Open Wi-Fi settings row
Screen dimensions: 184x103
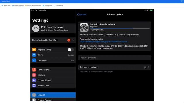click(x=53, y=55)
